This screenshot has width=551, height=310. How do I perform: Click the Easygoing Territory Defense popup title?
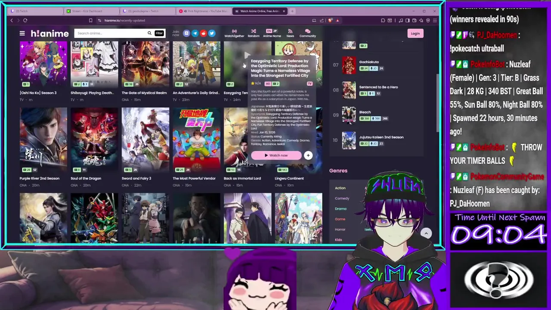280,68
